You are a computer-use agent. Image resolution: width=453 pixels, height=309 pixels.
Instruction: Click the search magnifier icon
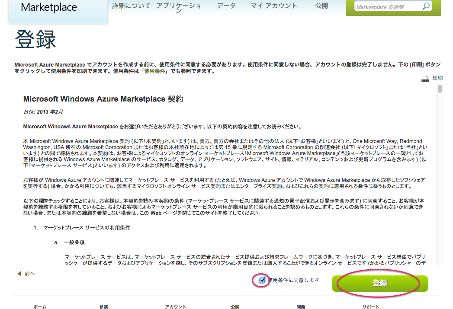426,6
